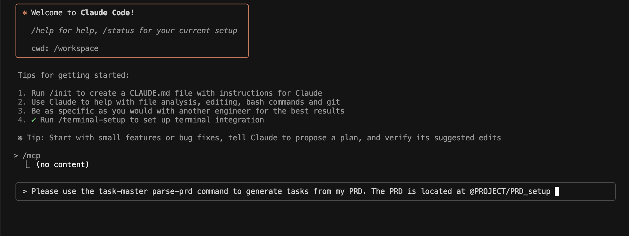Viewport: 629px width, 236px height.
Task: Click the '(no content)' output line
Action: pyautogui.click(x=63, y=165)
